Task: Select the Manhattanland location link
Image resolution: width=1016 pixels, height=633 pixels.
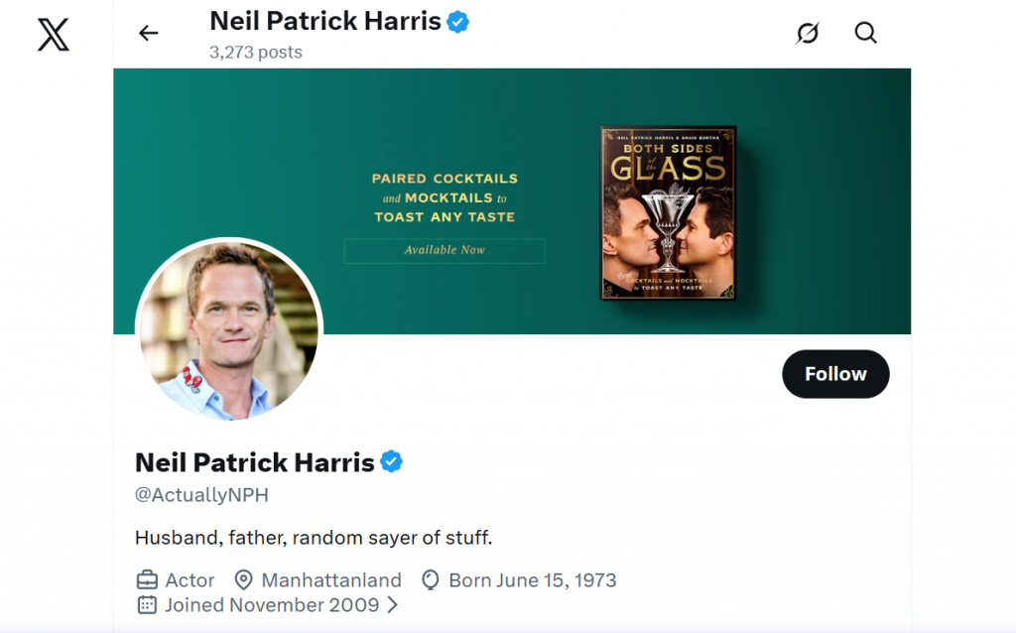Action: click(330, 579)
